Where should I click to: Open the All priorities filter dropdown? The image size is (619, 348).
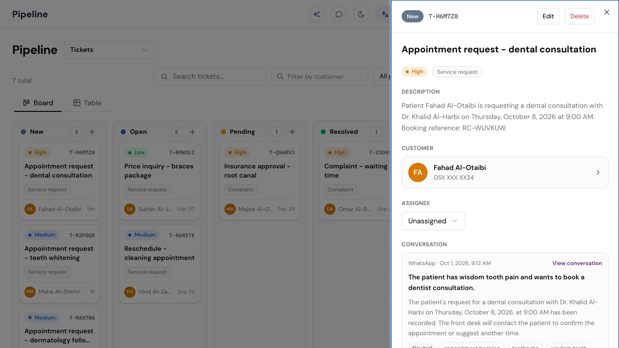coord(382,76)
